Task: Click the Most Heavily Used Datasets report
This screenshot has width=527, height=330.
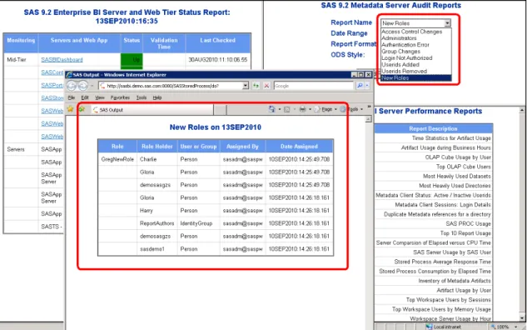Action: pyautogui.click(x=457, y=176)
